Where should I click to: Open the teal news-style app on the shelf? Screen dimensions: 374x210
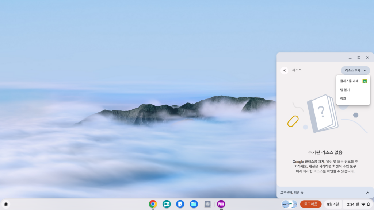click(x=167, y=204)
